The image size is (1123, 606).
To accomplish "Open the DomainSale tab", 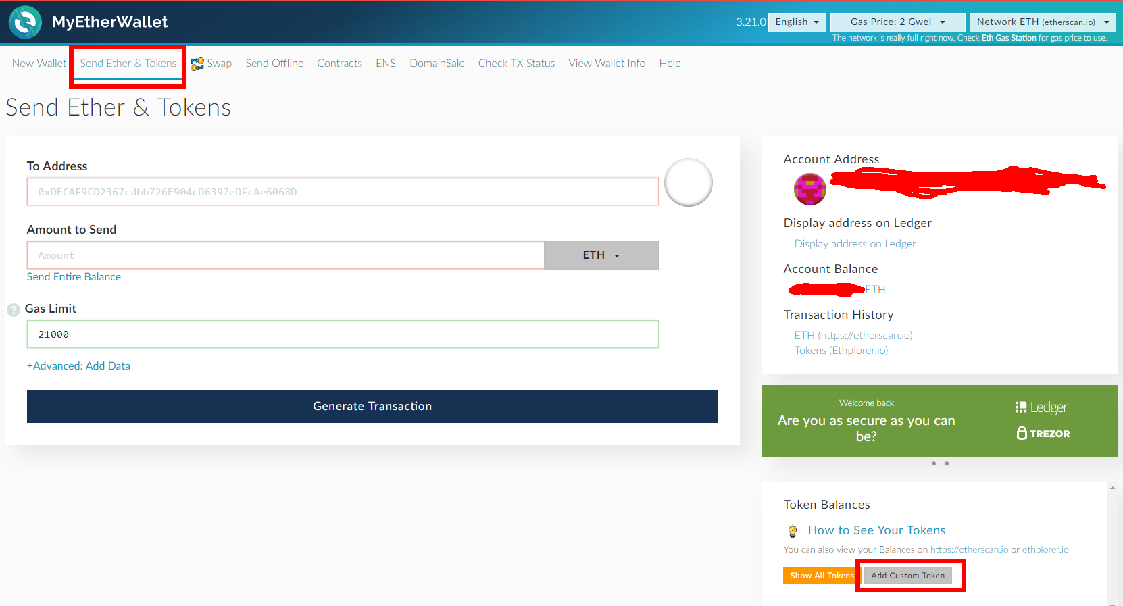I will 437,64.
